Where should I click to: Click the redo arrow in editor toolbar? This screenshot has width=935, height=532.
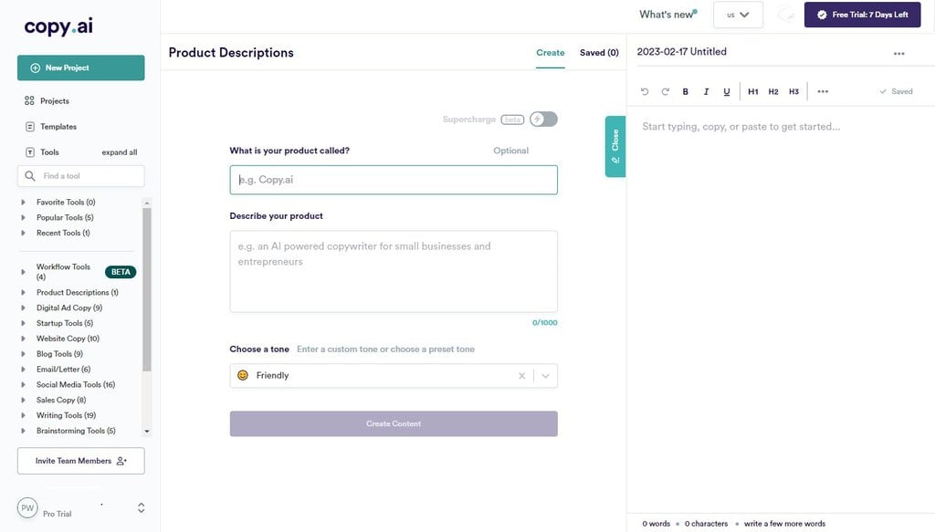point(665,91)
